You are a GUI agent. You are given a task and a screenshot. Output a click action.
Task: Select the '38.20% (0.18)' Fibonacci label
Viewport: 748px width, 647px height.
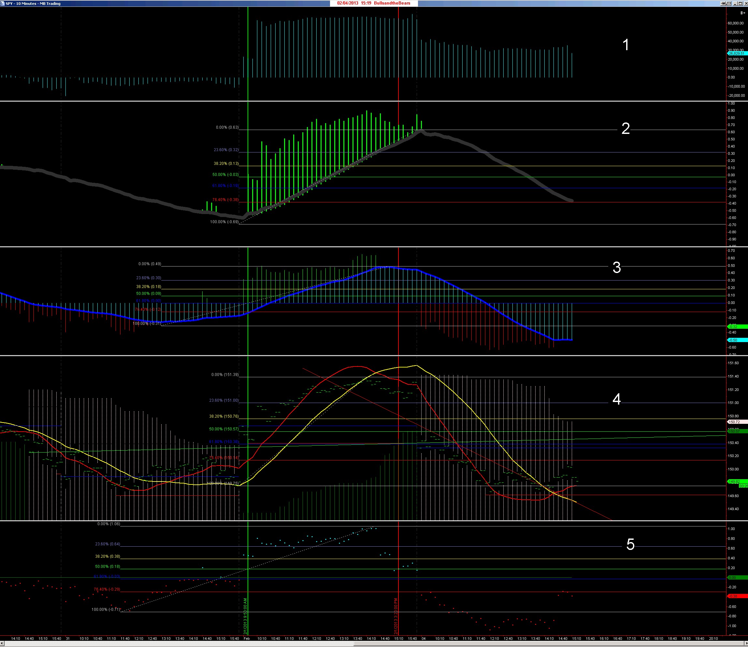click(148, 287)
